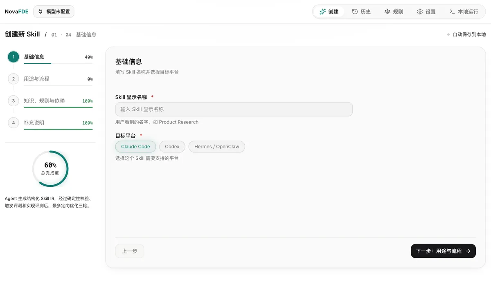Focus the Skill 显示名称 input field

(x=234, y=109)
